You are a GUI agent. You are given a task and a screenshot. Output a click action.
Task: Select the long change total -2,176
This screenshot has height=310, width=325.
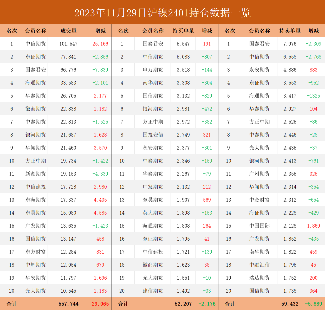pos(207,304)
